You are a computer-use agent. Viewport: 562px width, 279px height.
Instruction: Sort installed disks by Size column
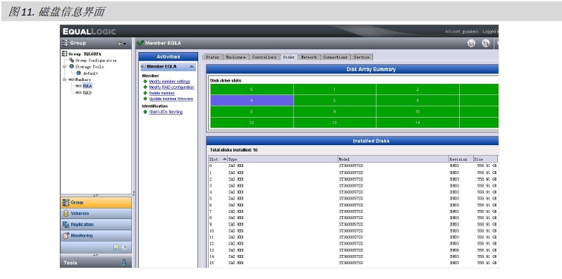point(485,159)
